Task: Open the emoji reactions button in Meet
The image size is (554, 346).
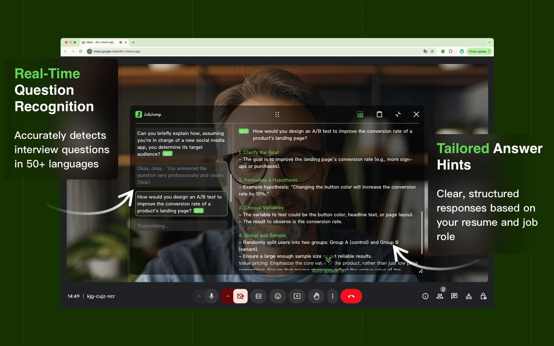Action: coord(278,296)
